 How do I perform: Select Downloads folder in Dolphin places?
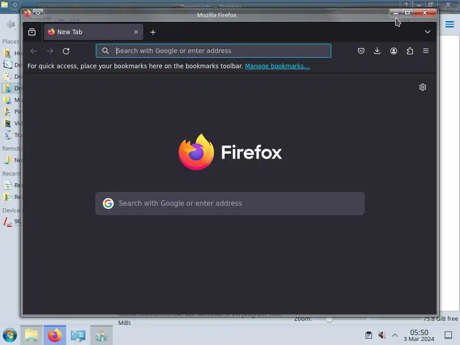(x=12, y=88)
